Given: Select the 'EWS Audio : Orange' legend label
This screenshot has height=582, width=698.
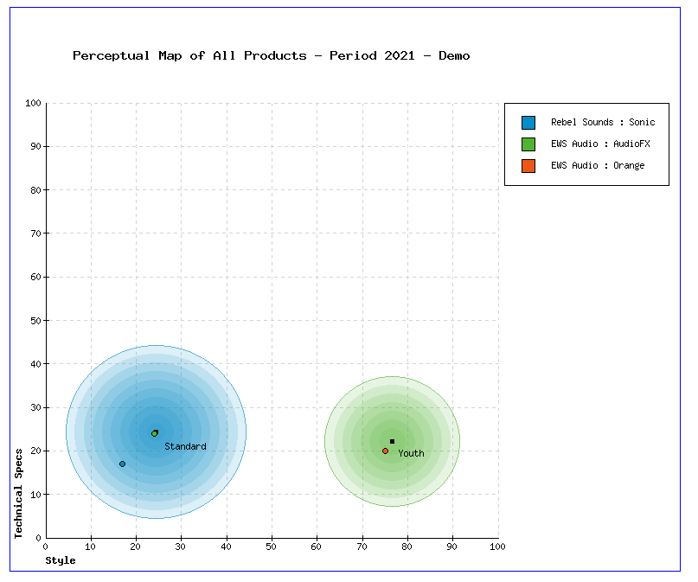Looking at the screenshot, I should click(598, 165).
